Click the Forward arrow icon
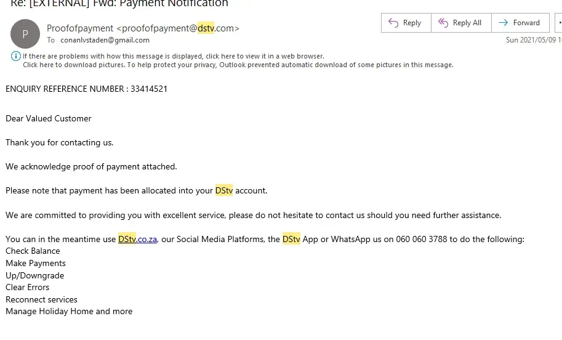The width and height of the screenshot is (562, 340). [x=503, y=23]
